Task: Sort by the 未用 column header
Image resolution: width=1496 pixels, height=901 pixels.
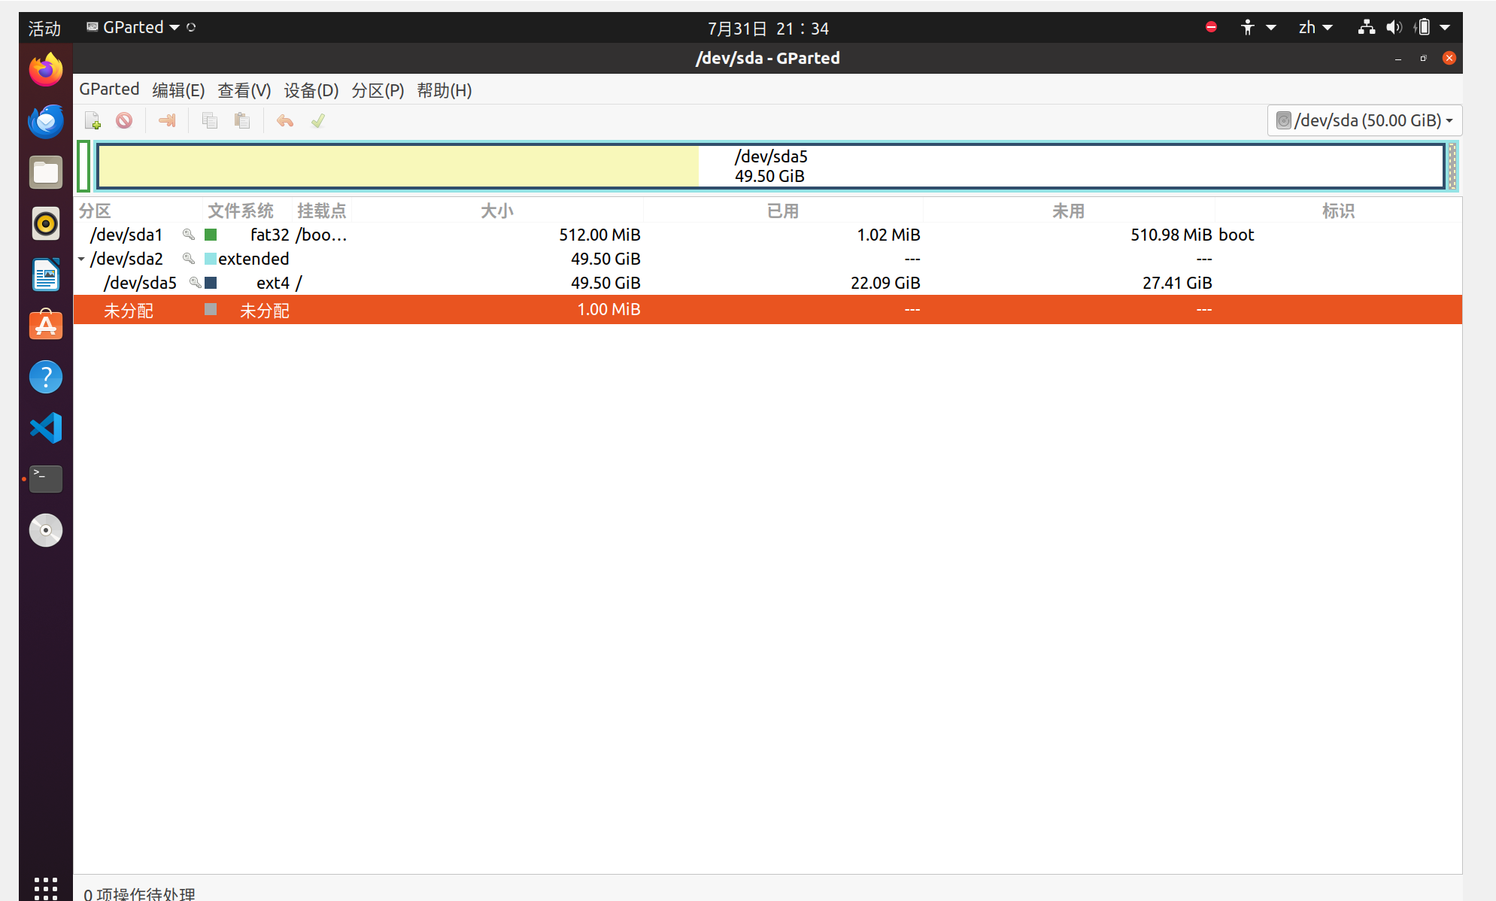Action: 1069,211
